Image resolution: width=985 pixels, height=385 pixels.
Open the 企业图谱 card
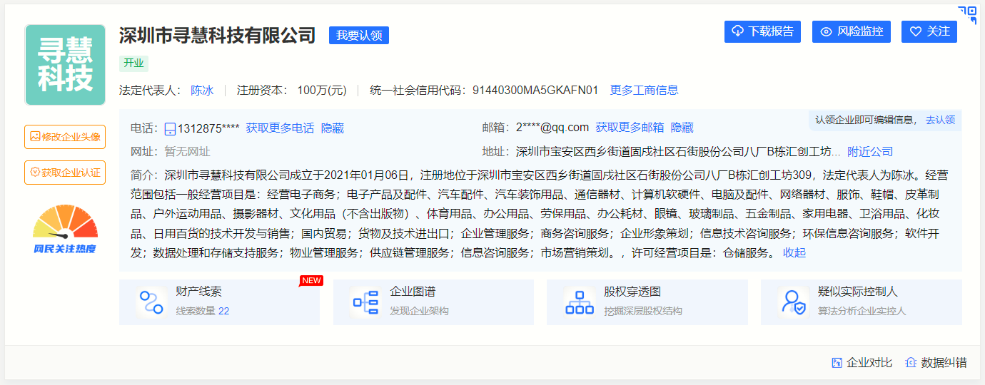coord(433,302)
